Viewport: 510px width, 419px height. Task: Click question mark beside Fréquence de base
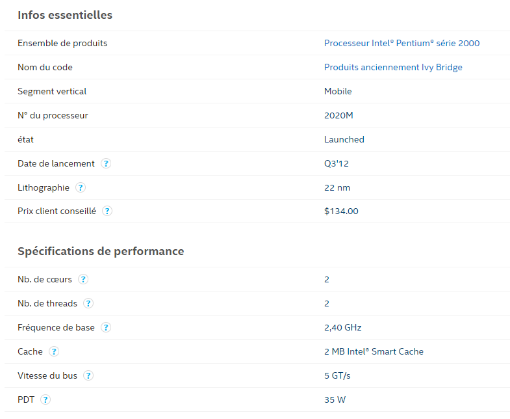pos(106,327)
